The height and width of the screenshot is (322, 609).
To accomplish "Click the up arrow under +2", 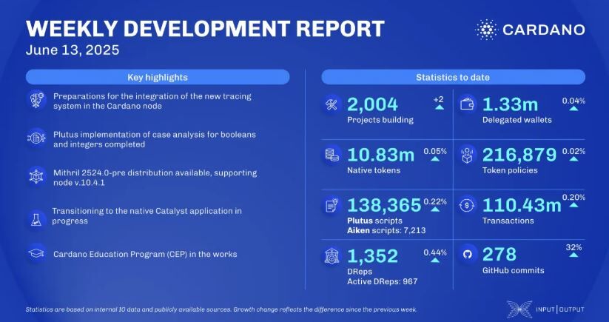I will tap(440, 108).
